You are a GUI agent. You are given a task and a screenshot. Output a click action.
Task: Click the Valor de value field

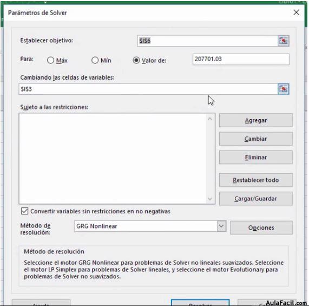pyautogui.click(x=241, y=59)
